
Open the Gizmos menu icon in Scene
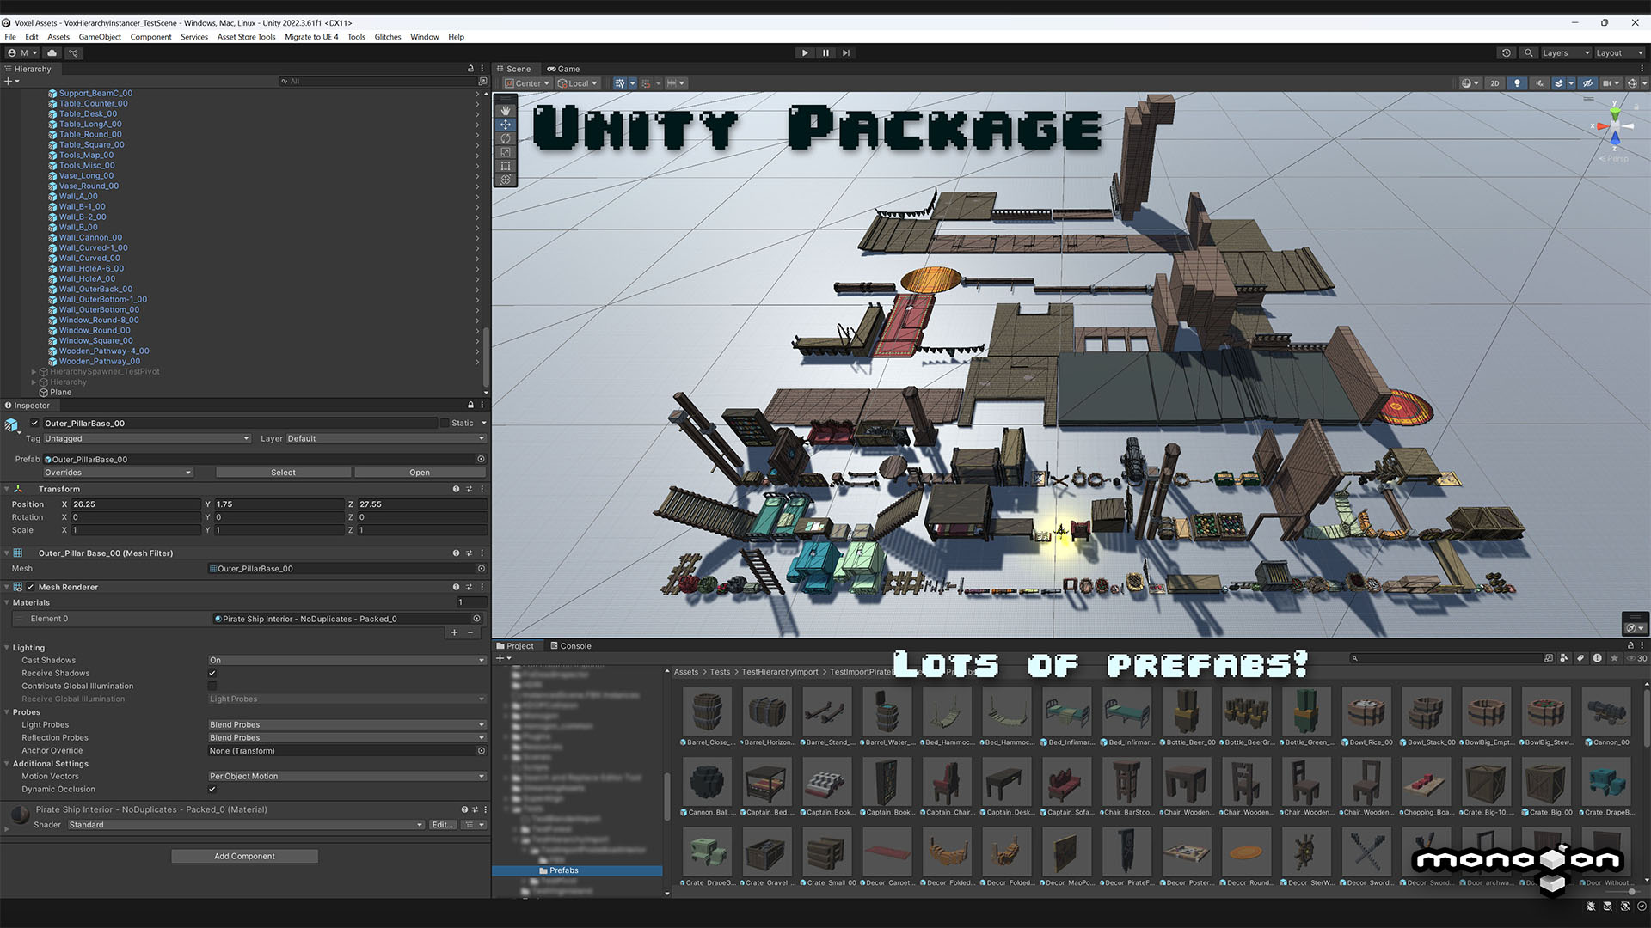pyautogui.click(x=1632, y=83)
